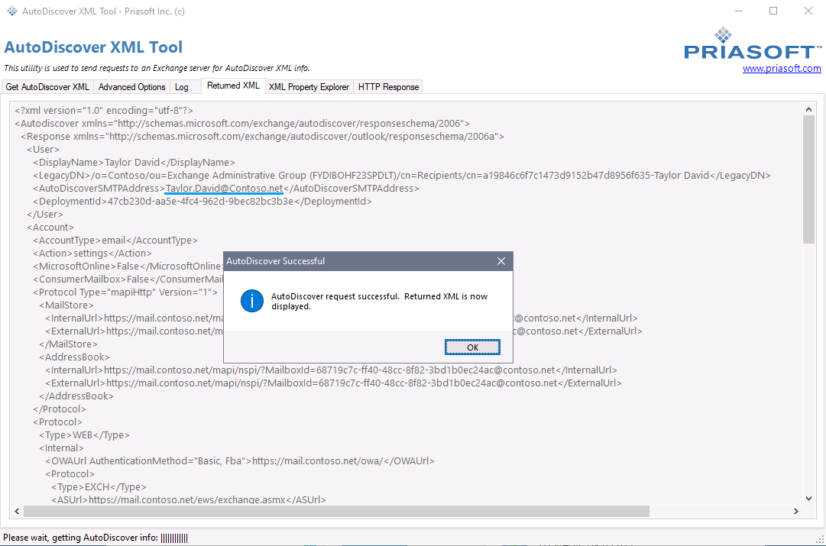Click the window resize grip in the status bar
Image resolution: width=826 pixels, height=546 pixels.
click(819, 539)
